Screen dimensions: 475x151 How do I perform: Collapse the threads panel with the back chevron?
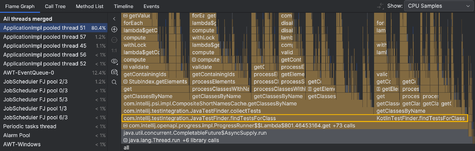click(x=114, y=19)
